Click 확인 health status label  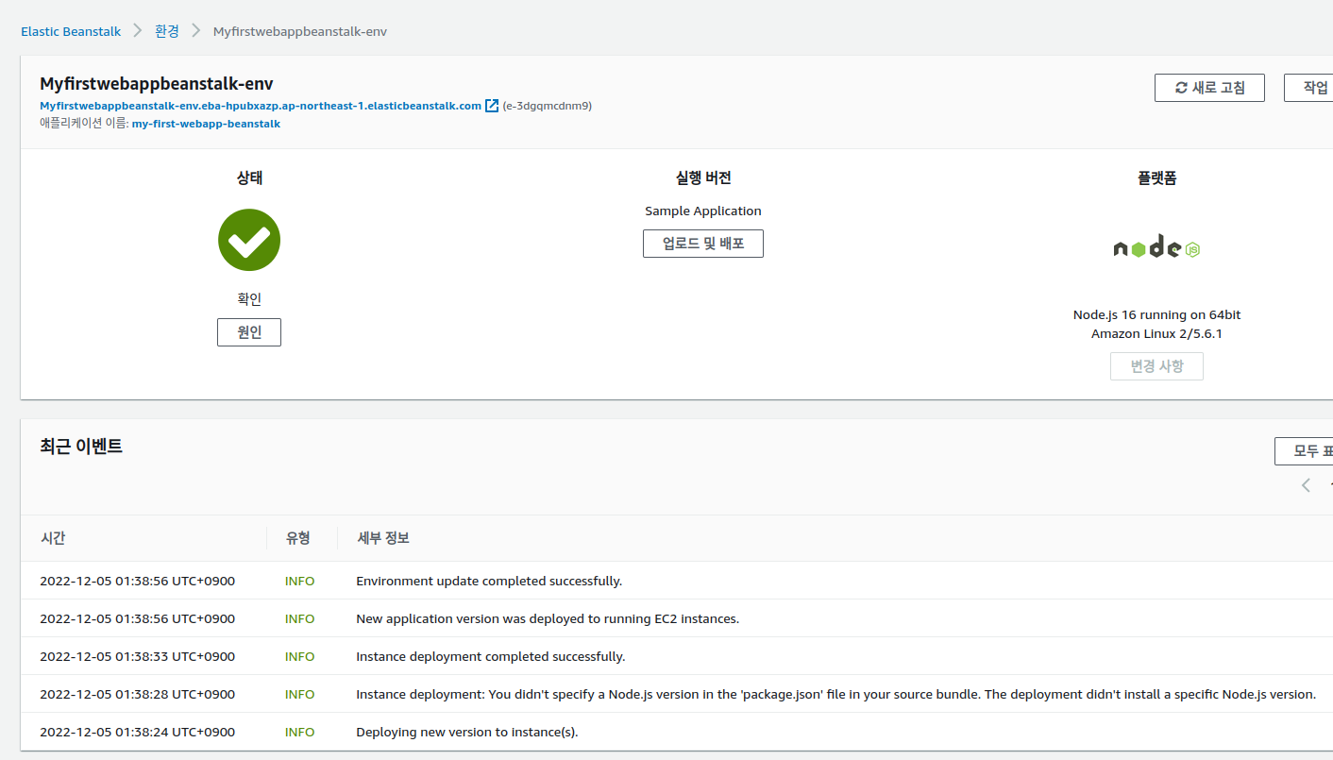(x=249, y=299)
